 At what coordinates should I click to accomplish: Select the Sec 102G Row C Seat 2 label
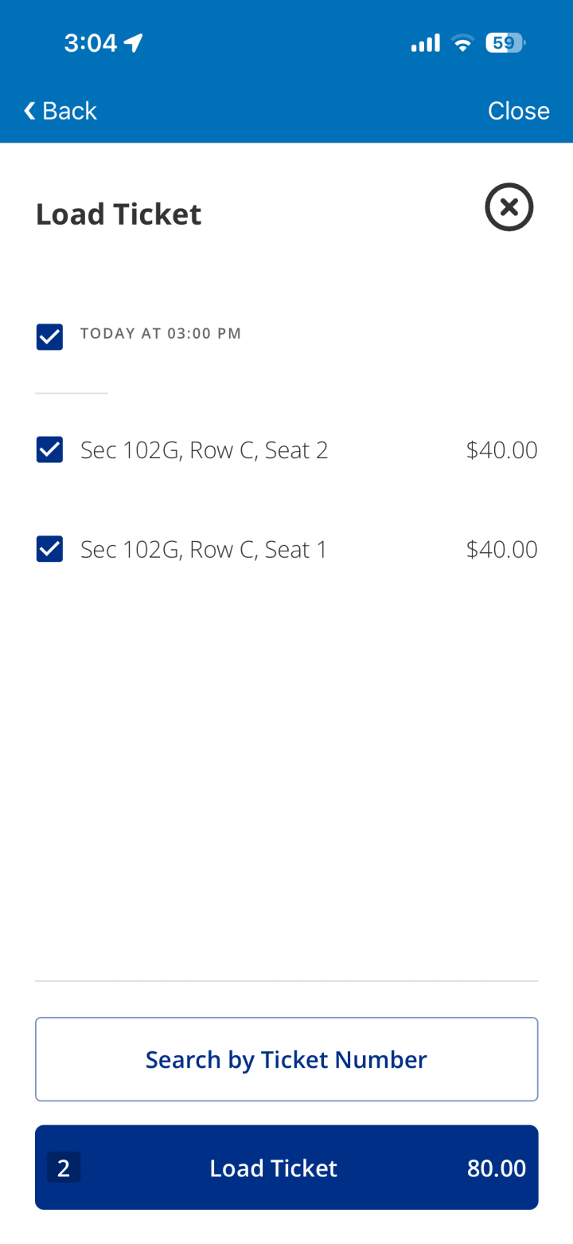click(204, 450)
